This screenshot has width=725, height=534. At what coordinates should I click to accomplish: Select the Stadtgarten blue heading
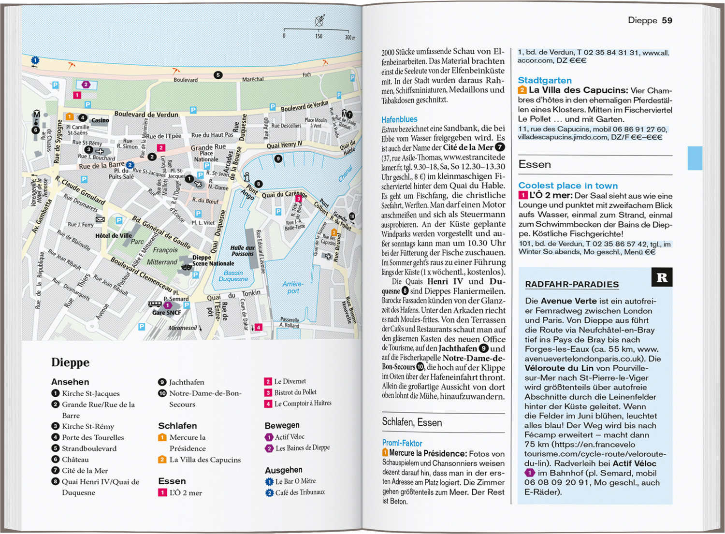(545, 80)
